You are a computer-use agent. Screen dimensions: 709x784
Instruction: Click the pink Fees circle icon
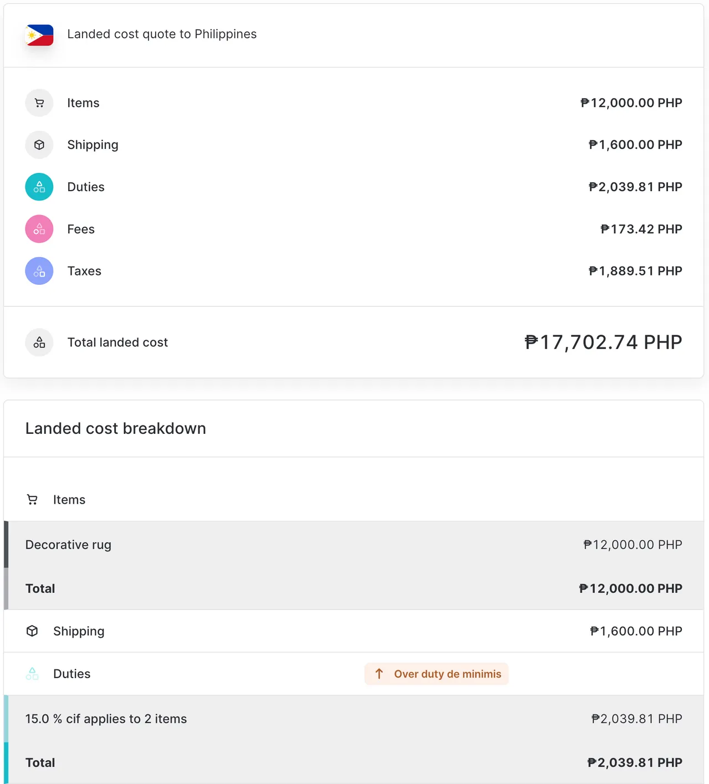point(39,229)
